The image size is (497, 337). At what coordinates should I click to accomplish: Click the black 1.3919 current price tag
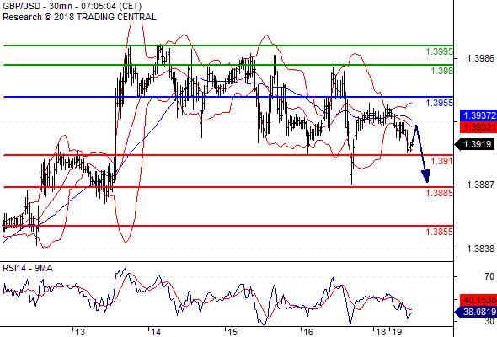(475, 145)
